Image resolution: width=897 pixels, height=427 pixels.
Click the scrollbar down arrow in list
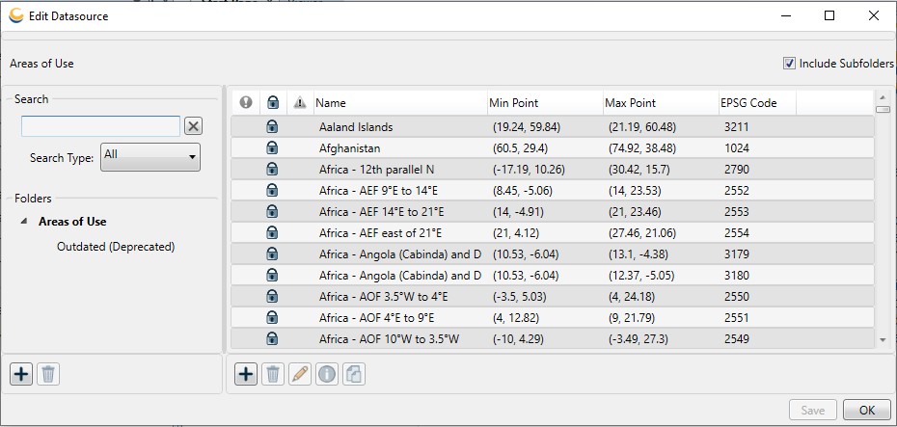pyautogui.click(x=883, y=339)
